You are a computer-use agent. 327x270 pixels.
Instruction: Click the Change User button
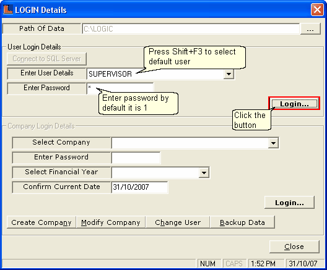178,222
